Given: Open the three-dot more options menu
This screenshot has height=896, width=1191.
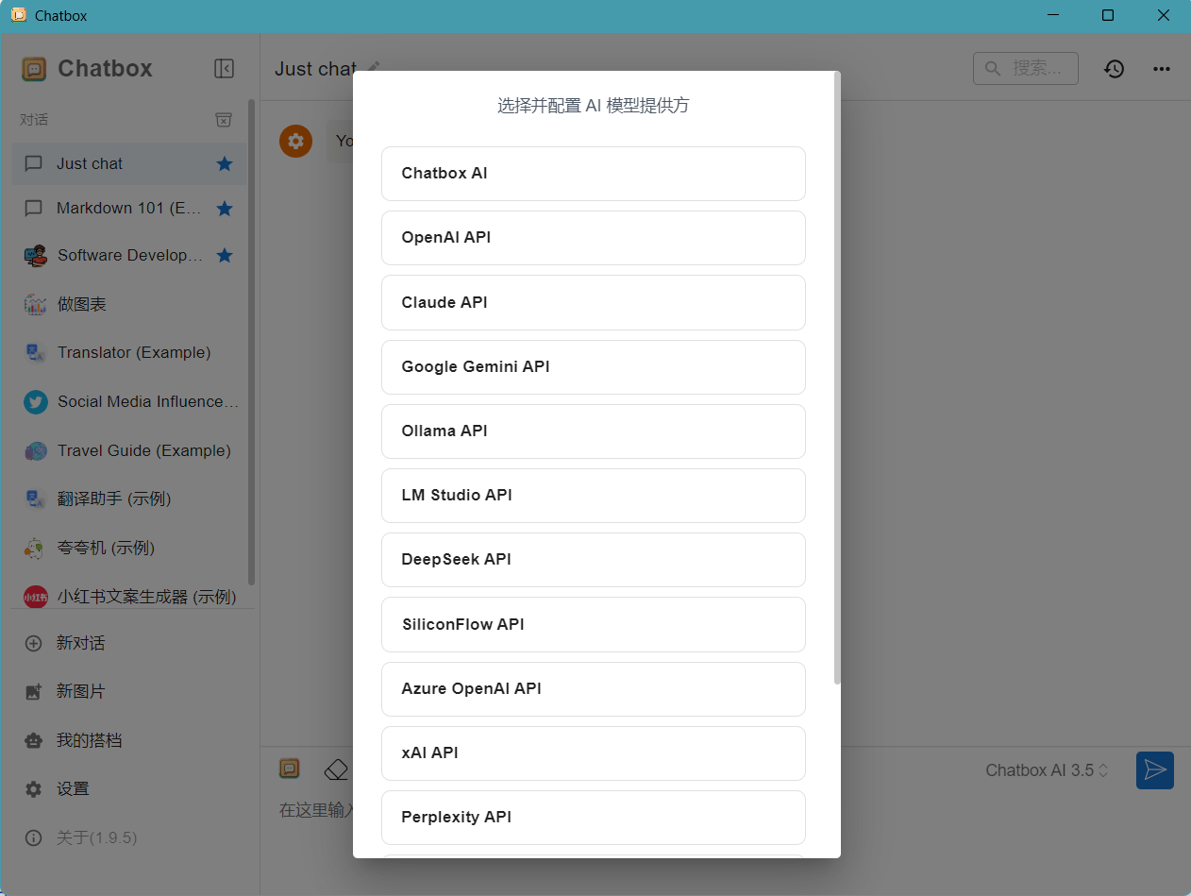Looking at the screenshot, I should (1162, 69).
